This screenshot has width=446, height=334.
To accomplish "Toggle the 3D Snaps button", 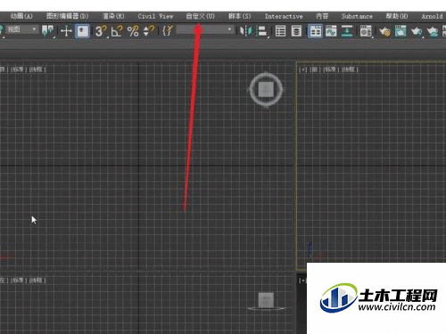I will 101,31.
